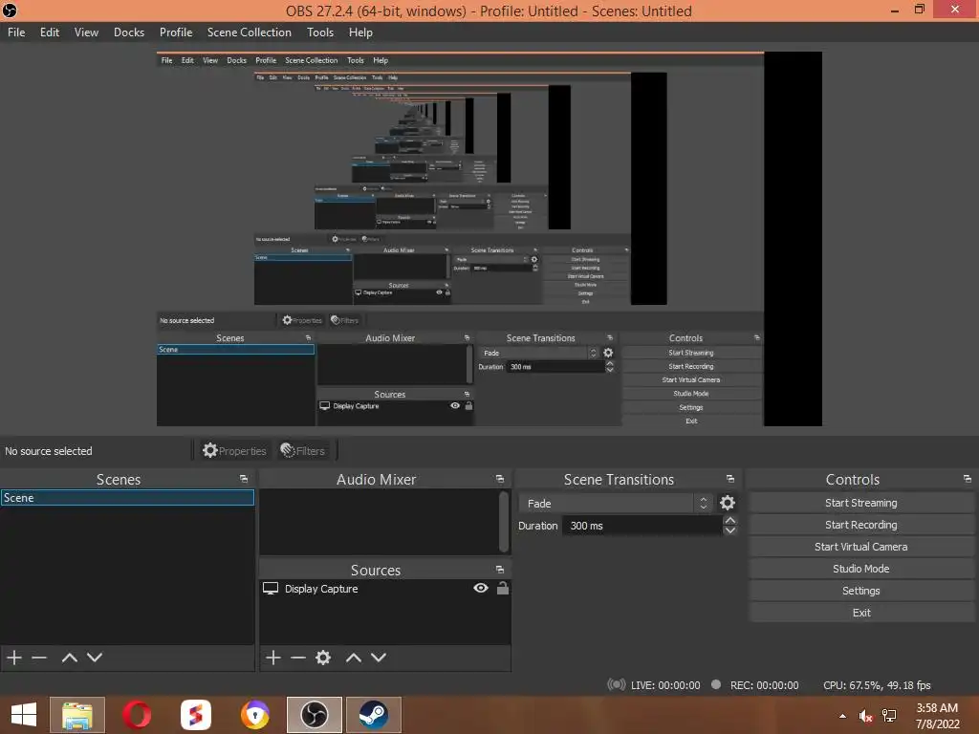
Task: Open the Docks menu
Action: pos(129,32)
